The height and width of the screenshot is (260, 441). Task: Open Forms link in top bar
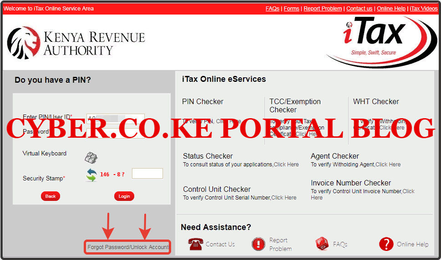tap(291, 9)
